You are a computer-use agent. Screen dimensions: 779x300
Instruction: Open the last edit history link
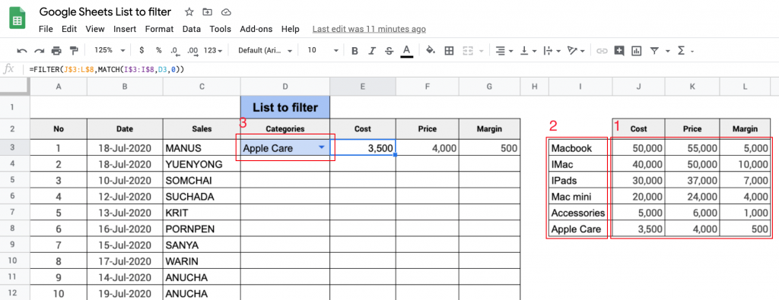pyautogui.click(x=369, y=29)
